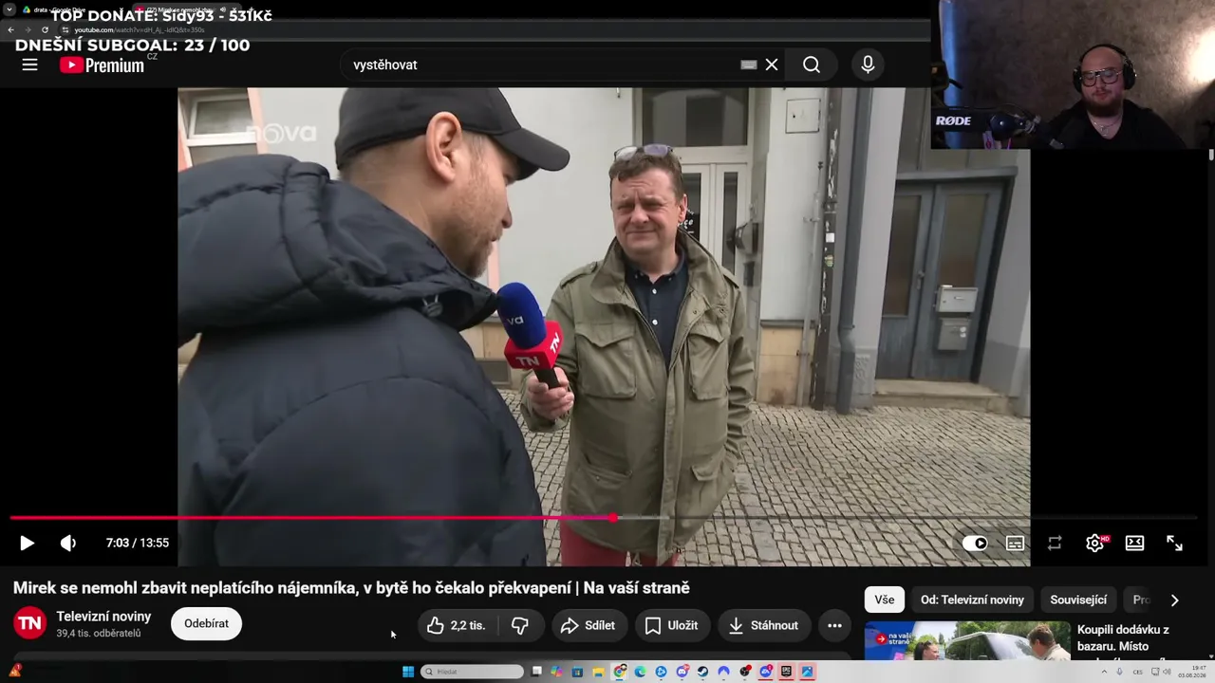
Task: Open the Televizní noviny channel avatar
Action: point(29,623)
